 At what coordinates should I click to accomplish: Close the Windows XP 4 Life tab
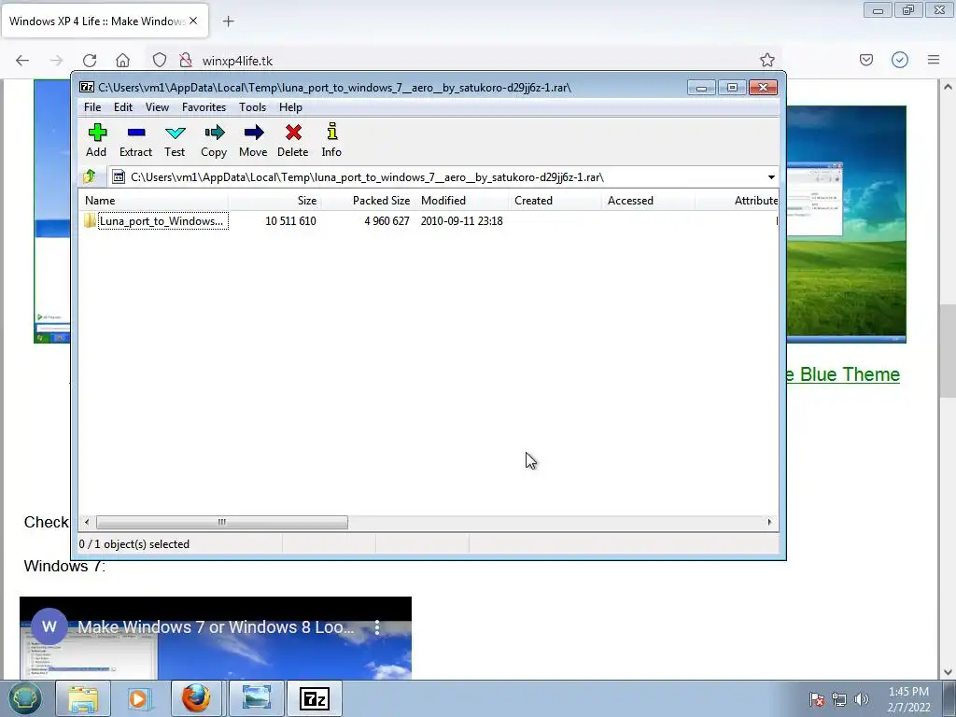coord(193,21)
